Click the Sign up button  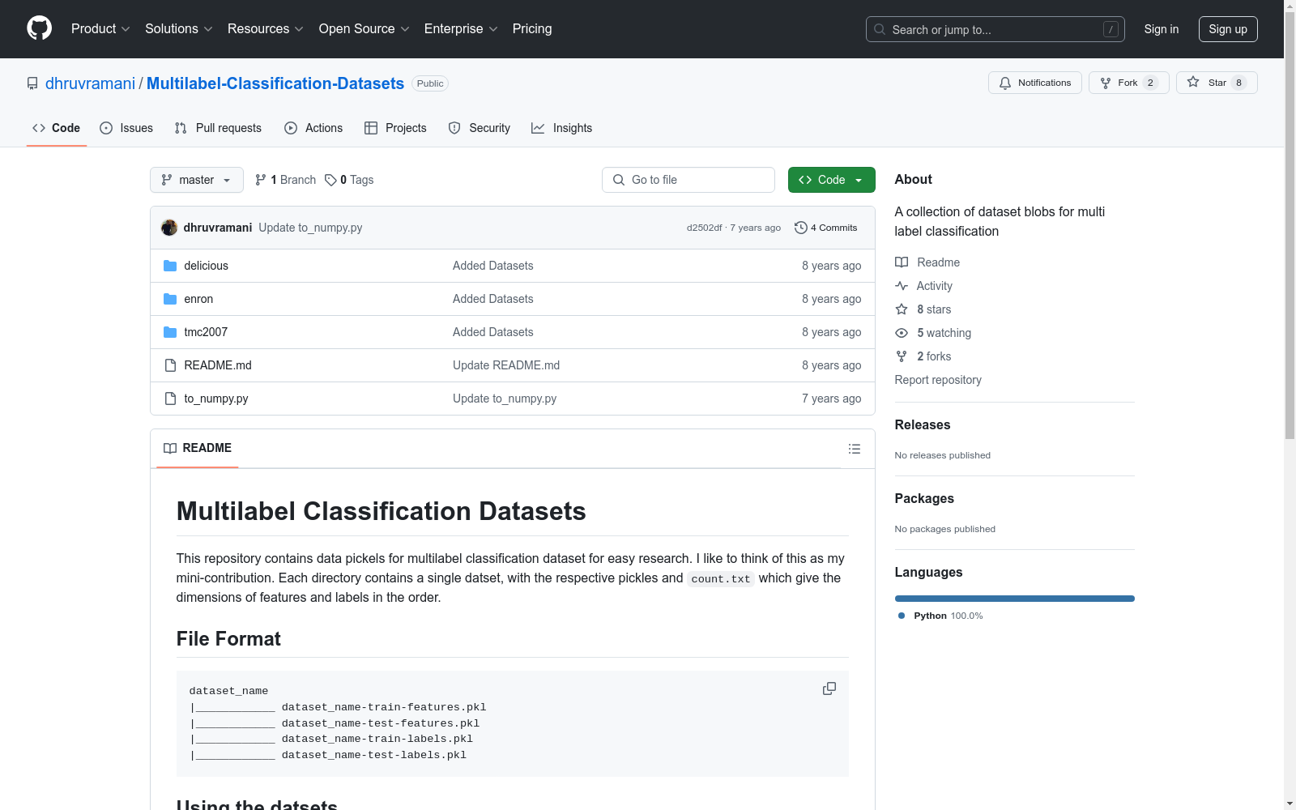(x=1228, y=28)
